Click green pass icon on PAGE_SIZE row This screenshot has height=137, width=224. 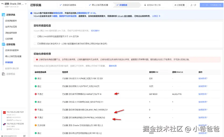pos(36,78)
